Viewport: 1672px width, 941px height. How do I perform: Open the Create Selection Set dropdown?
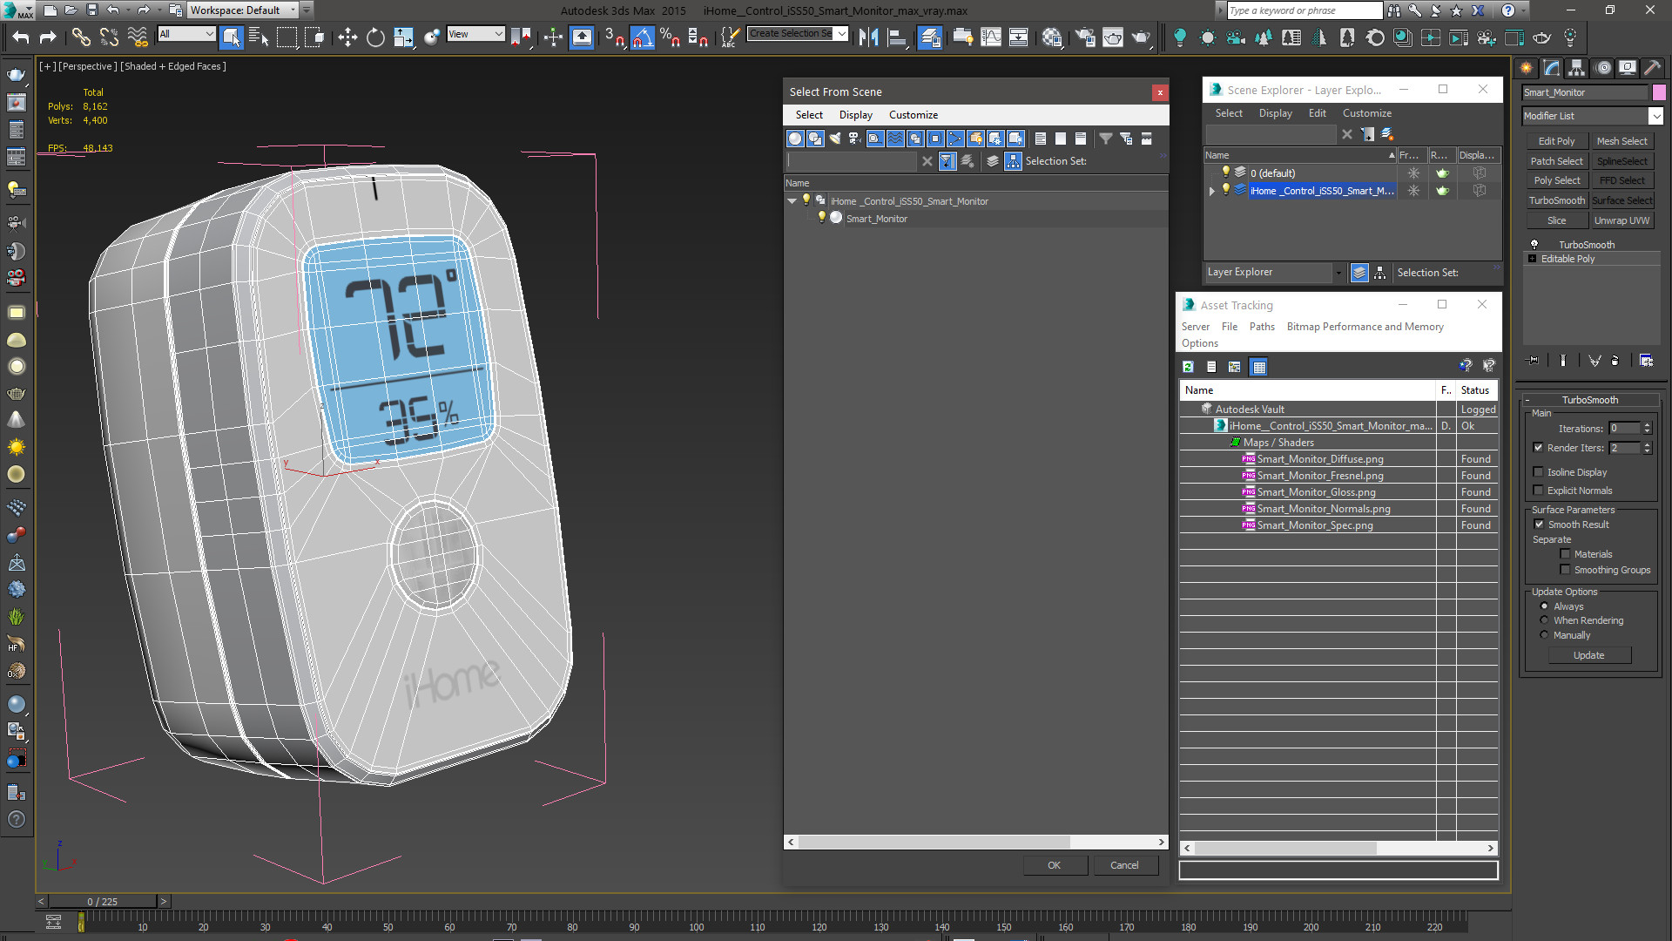(842, 34)
